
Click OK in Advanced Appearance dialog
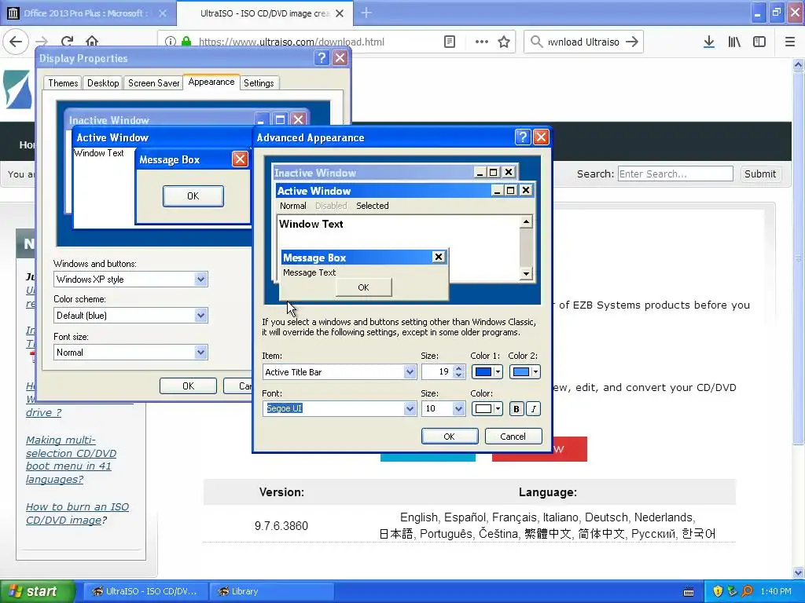[x=449, y=437]
